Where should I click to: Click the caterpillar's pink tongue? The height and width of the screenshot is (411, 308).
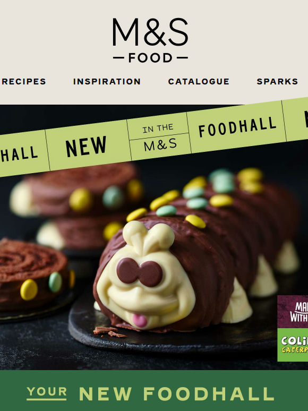pyautogui.click(x=140, y=321)
